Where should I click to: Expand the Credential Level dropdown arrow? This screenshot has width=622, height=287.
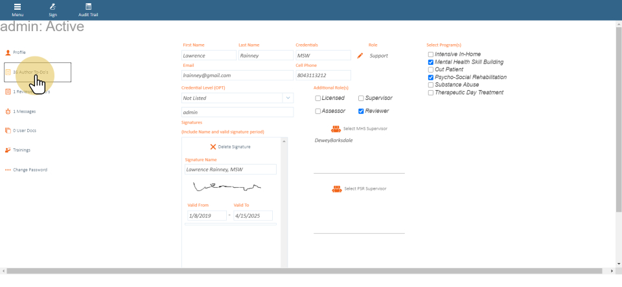[287, 98]
